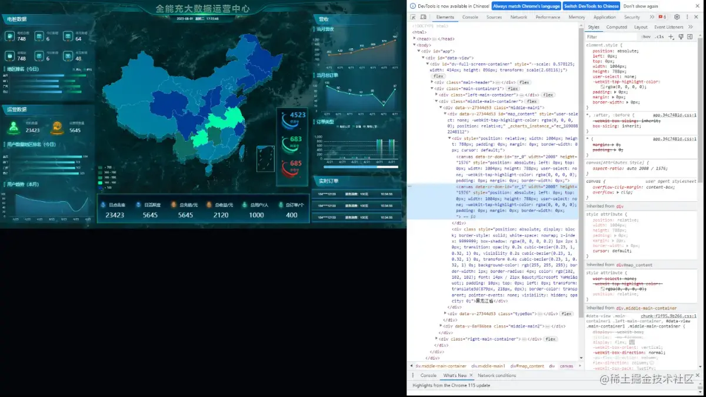
Task: Open the DevTools three-dot customize menu
Action: coord(687,17)
